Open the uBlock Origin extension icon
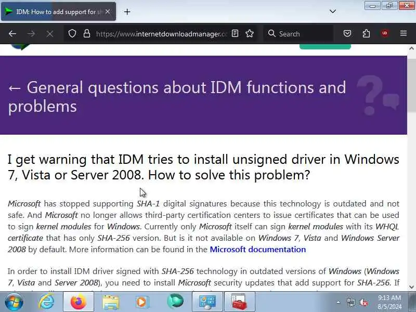This screenshot has width=416, height=312. coord(385,33)
